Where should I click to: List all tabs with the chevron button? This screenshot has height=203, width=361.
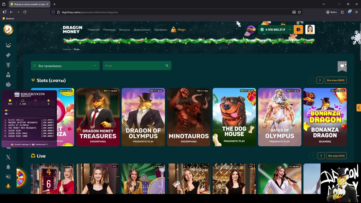324,4
